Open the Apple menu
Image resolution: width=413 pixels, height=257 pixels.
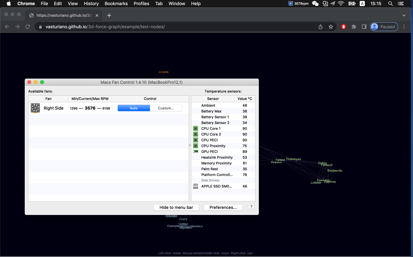[9, 4]
